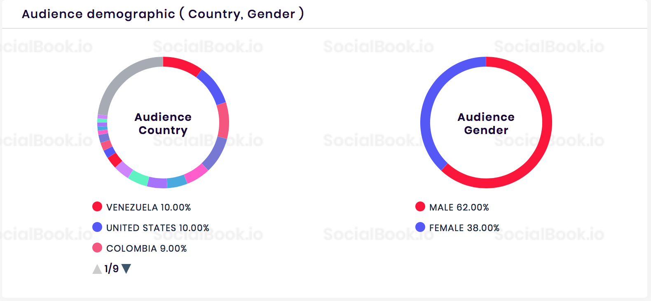Click the Venezuela red legend dot
The width and height of the screenshot is (651, 301).
tap(97, 206)
